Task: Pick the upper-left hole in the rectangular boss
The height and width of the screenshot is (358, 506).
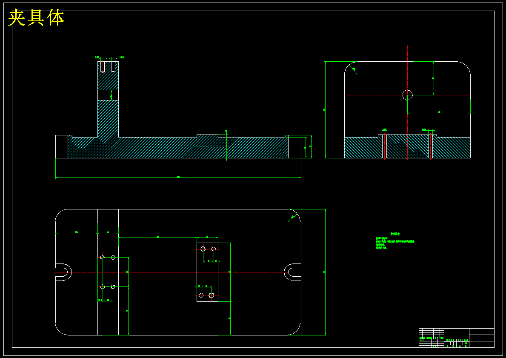Action: tap(203, 249)
